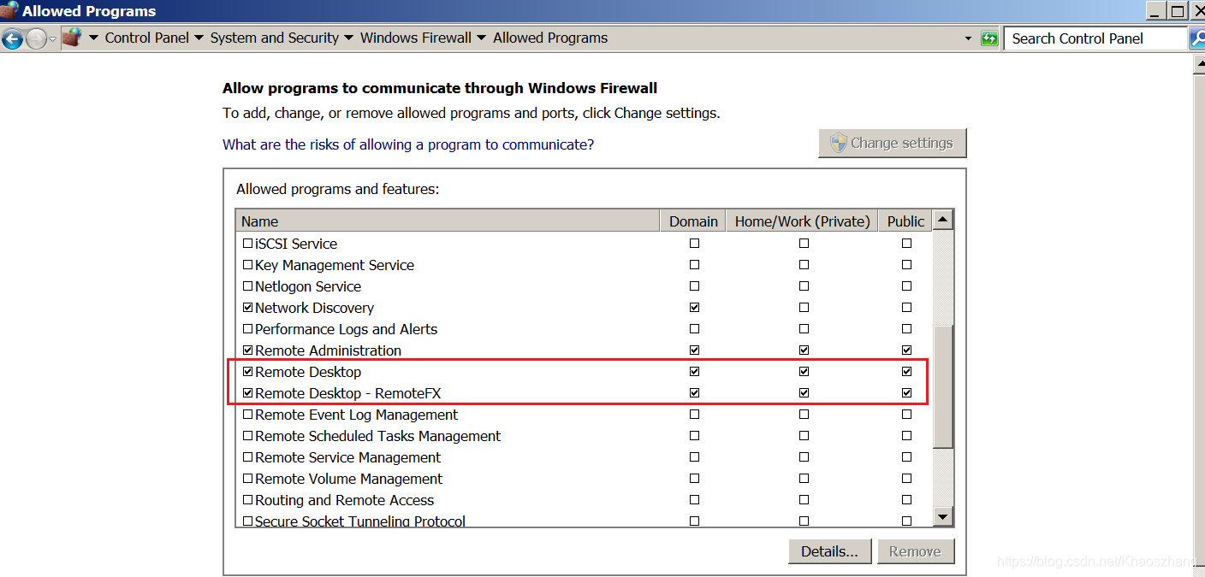Click the search magnifier icon

[1196, 38]
